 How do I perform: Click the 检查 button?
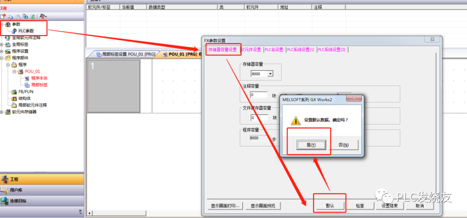360,206
